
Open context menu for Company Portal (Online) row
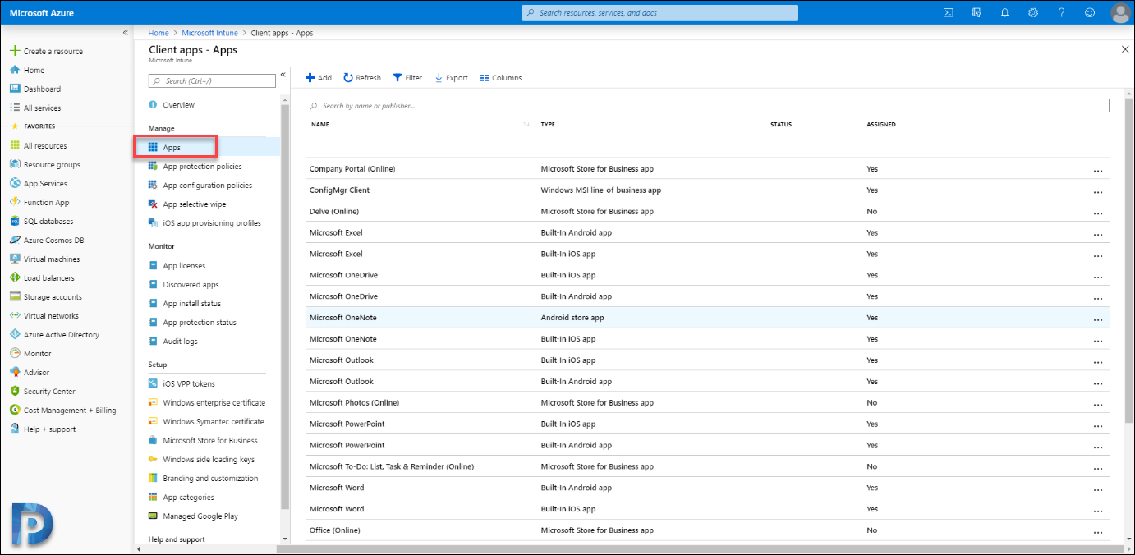click(1098, 170)
